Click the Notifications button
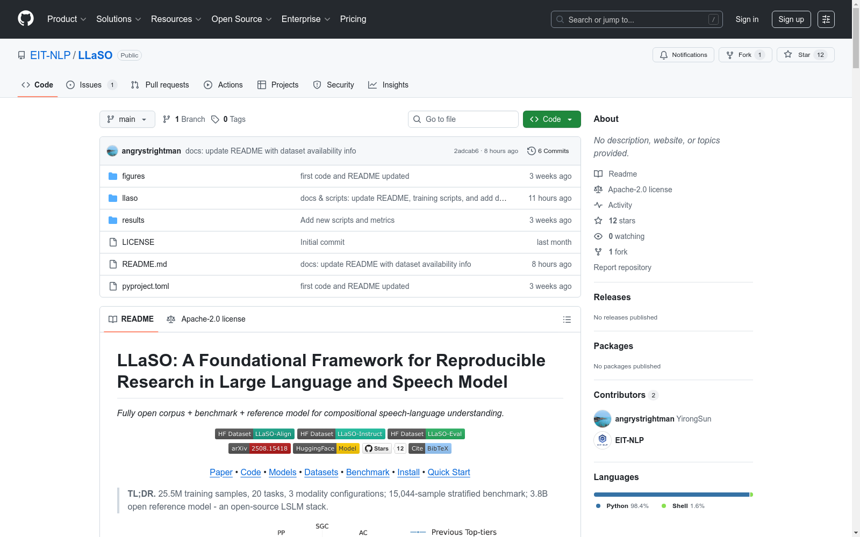 [683, 55]
